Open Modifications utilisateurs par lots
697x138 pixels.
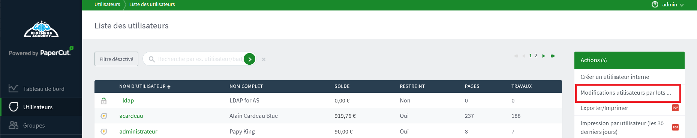pos(625,92)
